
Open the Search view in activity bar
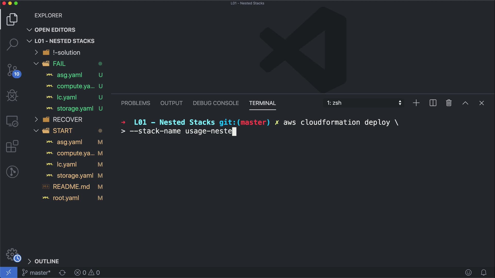pyautogui.click(x=12, y=44)
